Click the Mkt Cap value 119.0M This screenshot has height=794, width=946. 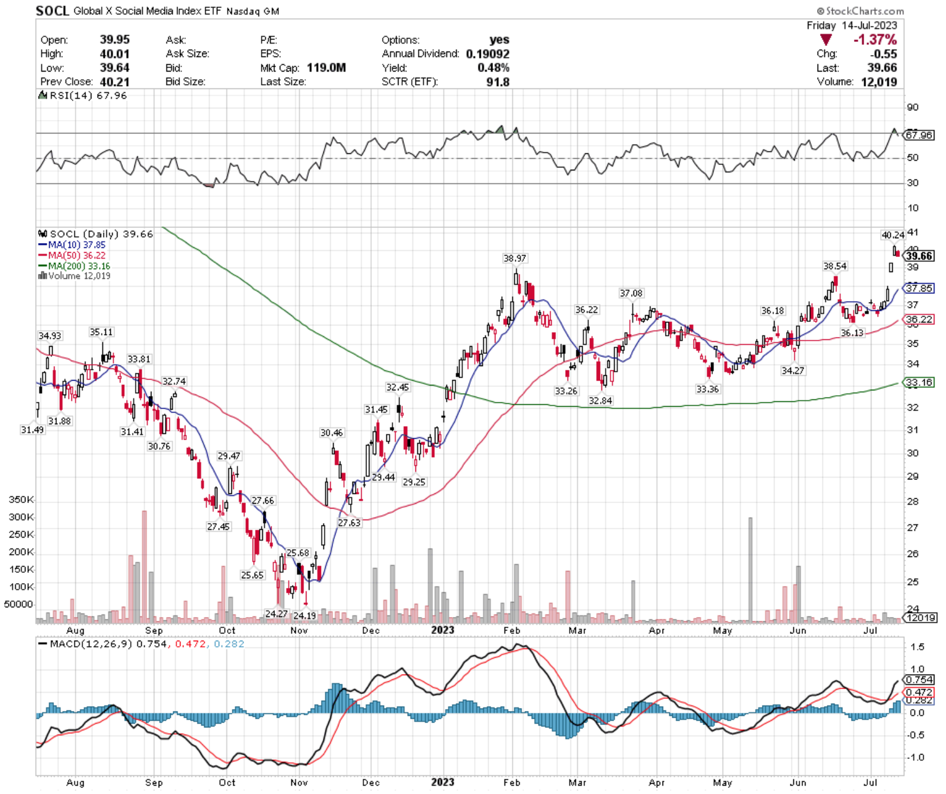pyautogui.click(x=326, y=67)
